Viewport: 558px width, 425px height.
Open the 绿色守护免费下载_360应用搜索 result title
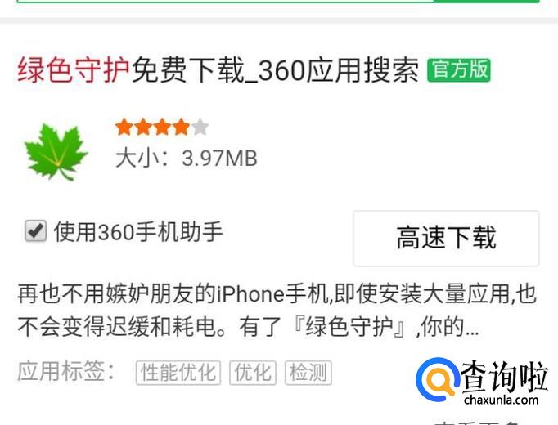[x=218, y=70]
